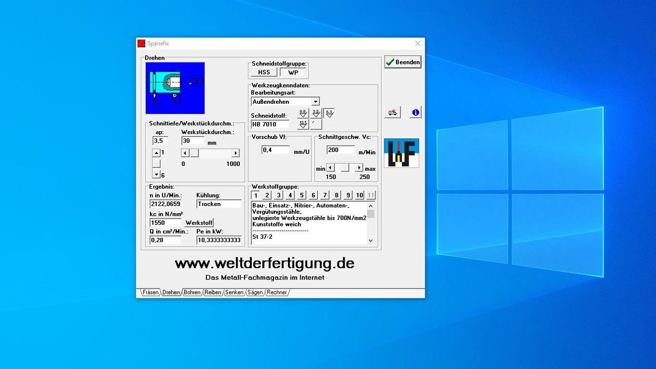
Task: Select HSS cutting material group
Action: click(x=264, y=73)
